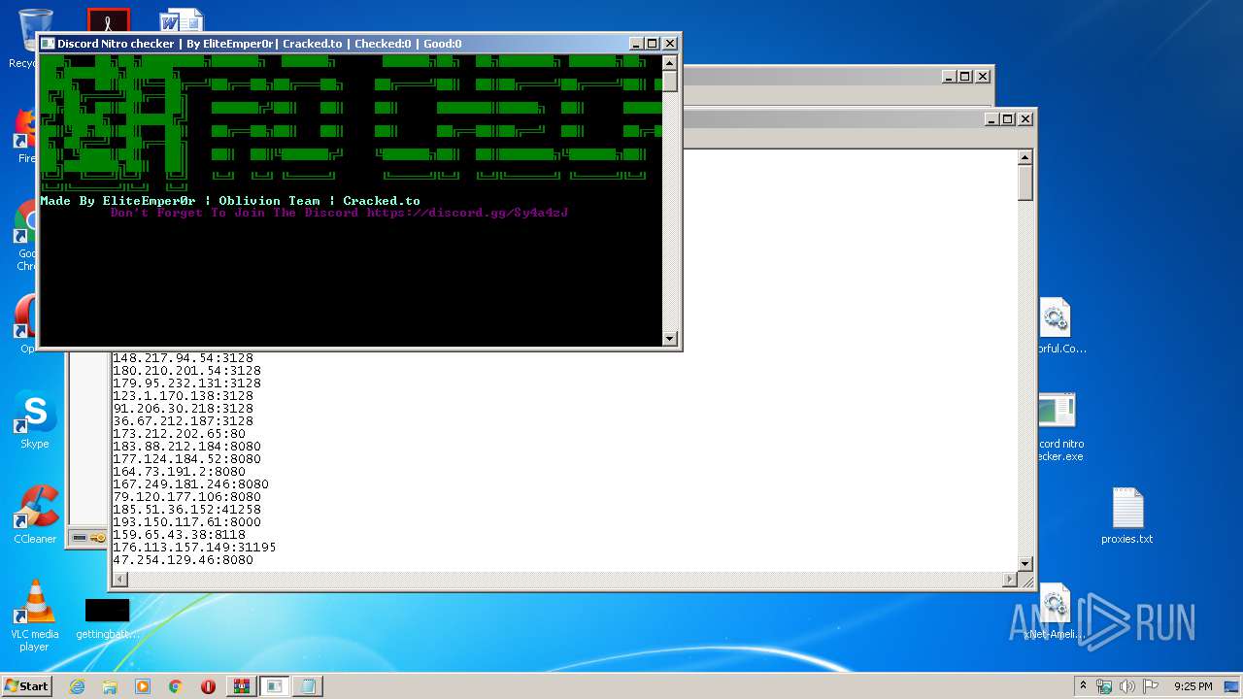This screenshot has width=1243, height=699.
Task: Click the 'Made By EliteEmper0r' console line
Action: [x=230, y=201]
